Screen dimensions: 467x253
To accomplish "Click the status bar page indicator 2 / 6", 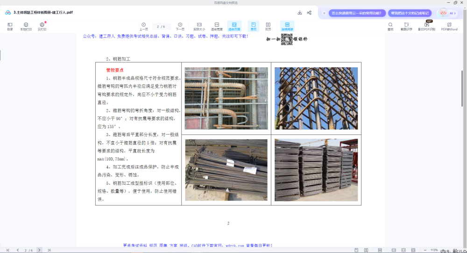I will click(28, 250).
